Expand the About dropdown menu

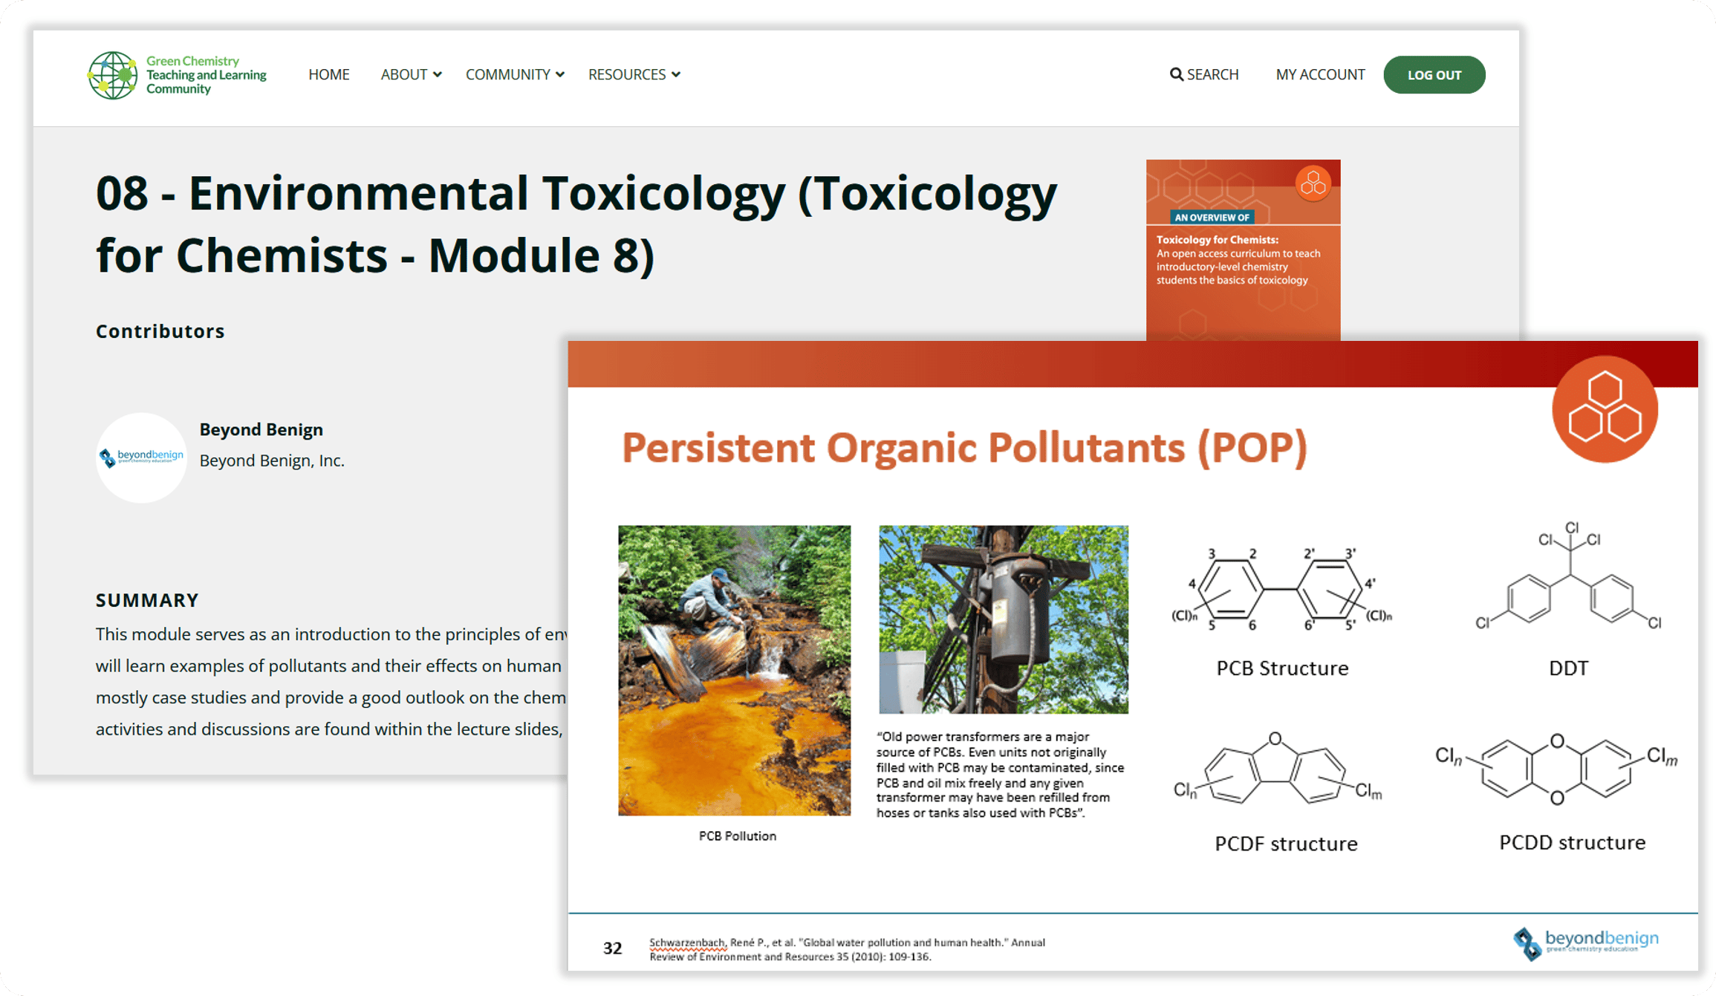coord(411,74)
